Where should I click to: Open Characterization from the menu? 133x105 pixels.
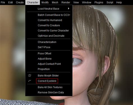tap(49, 42)
